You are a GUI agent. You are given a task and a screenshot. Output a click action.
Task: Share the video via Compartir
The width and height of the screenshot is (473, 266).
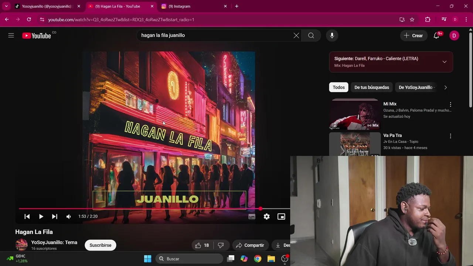[x=250, y=245]
